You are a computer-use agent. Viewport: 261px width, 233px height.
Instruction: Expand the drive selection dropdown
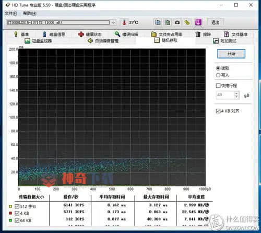coord(113,22)
